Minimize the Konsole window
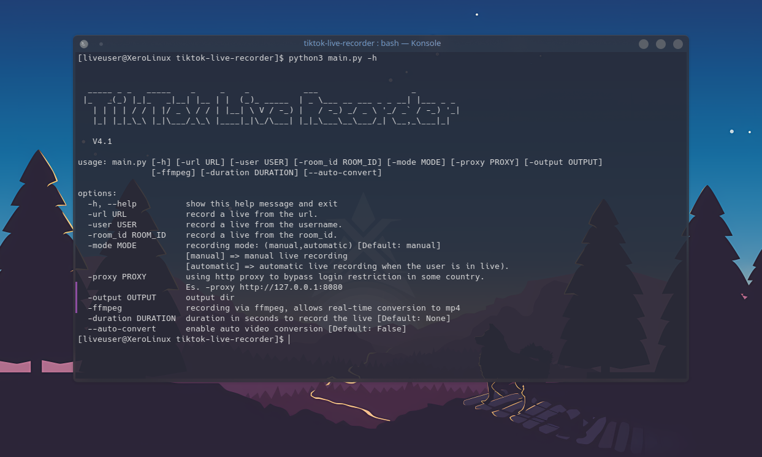762x457 pixels. pos(643,43)
